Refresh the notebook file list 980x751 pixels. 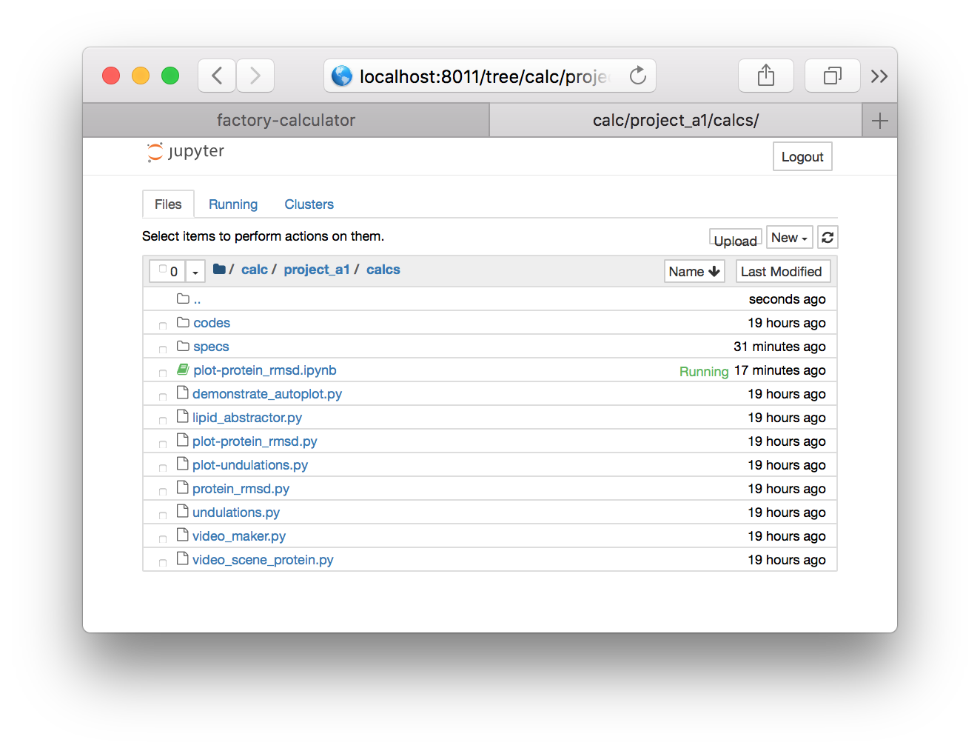(828, 238)
